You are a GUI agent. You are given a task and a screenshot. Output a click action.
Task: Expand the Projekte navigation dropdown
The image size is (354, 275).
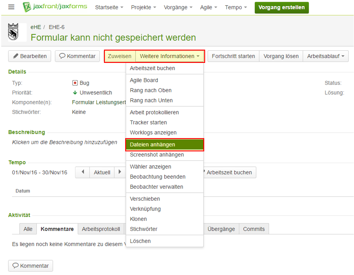[x=143, y=7]
